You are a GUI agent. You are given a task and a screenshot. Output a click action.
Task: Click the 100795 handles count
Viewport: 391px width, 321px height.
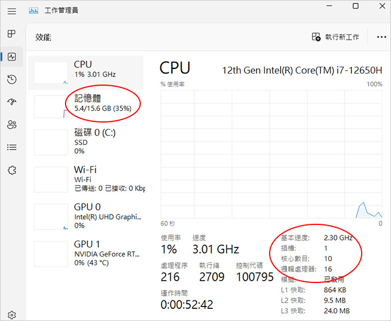(x=255, y=277)
